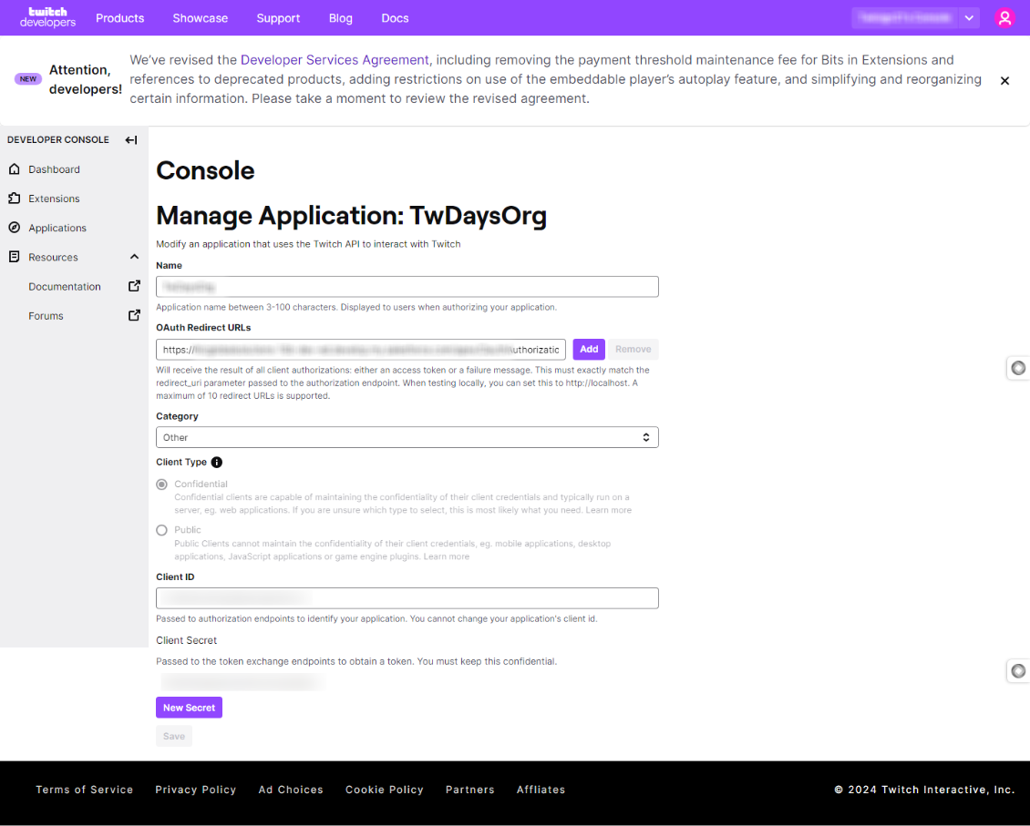Collapse the Developer Console sidebar arrow

[x=131, y=139]
